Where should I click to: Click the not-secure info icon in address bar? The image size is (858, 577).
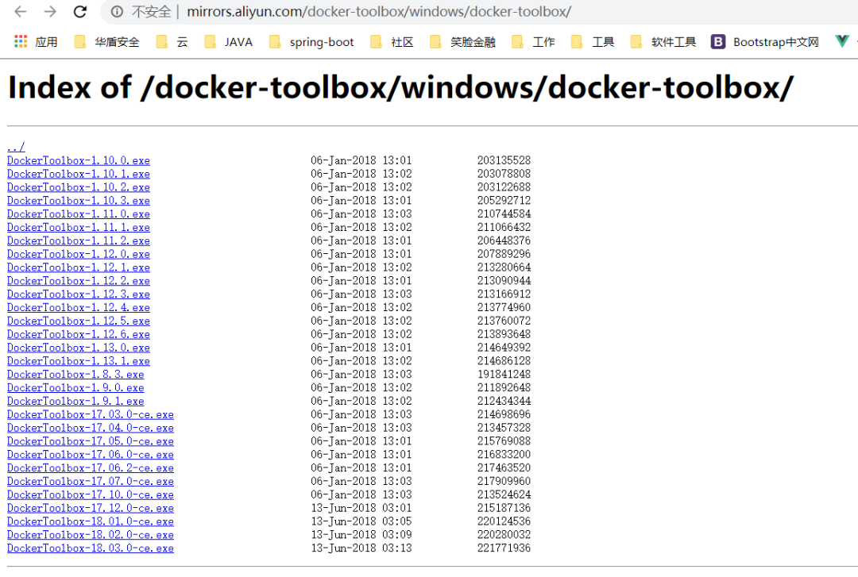click(117, 11)
